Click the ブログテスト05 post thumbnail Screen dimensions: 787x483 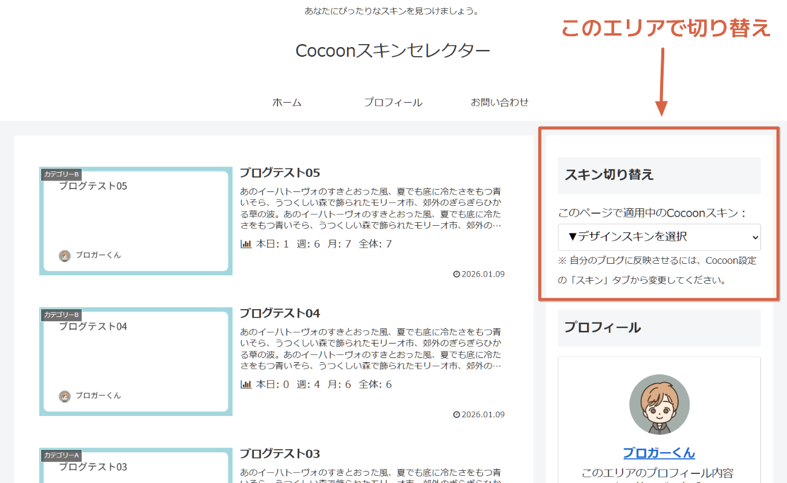tap(136, 221)
